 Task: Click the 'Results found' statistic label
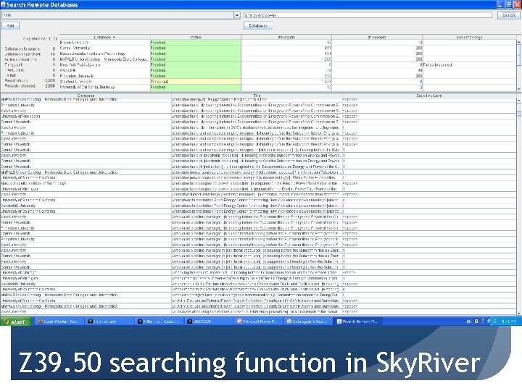coord(16,80)
